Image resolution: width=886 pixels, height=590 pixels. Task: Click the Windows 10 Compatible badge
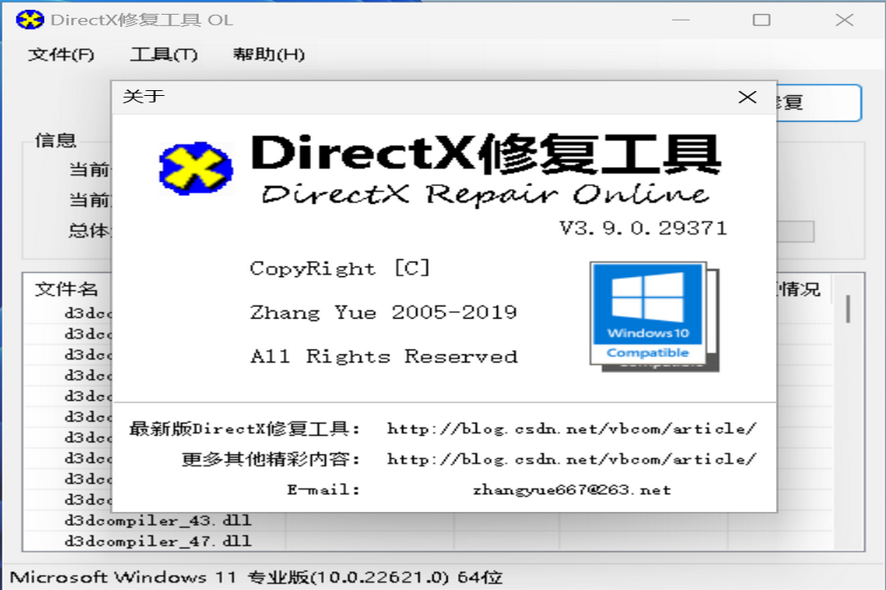(647, 315)
